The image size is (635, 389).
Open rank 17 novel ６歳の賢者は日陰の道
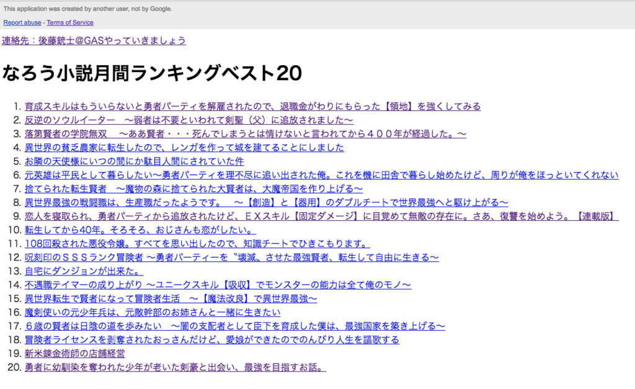tap(235, 326)
